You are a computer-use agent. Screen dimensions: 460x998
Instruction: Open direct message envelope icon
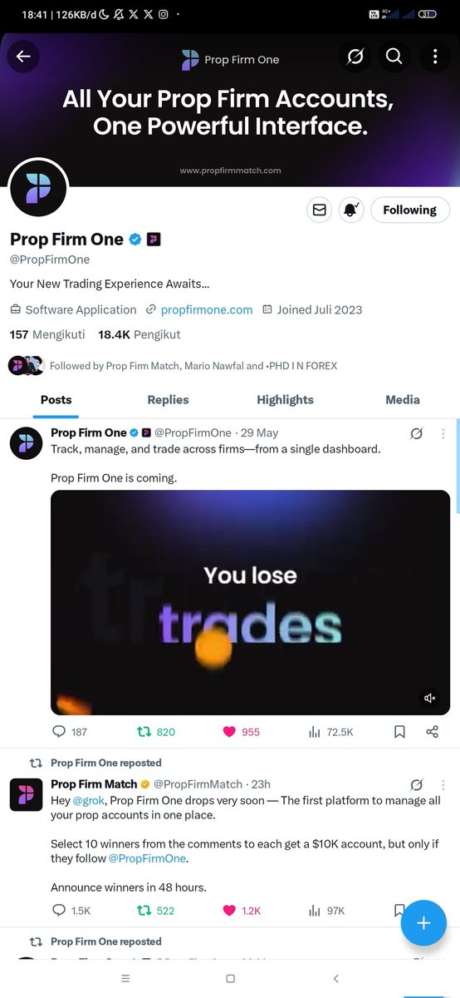point(319,210)
